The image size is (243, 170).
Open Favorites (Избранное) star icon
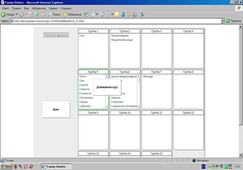pyautogui.click(x=65, y=14)
